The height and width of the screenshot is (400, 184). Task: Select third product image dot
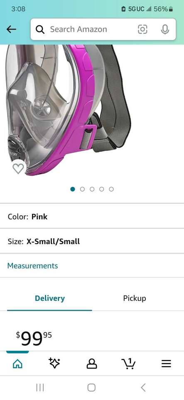(x=92, y=189)
